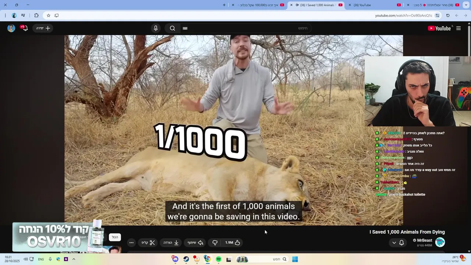
Task: Open the account avatar menu
Action: tap(11, 28)
